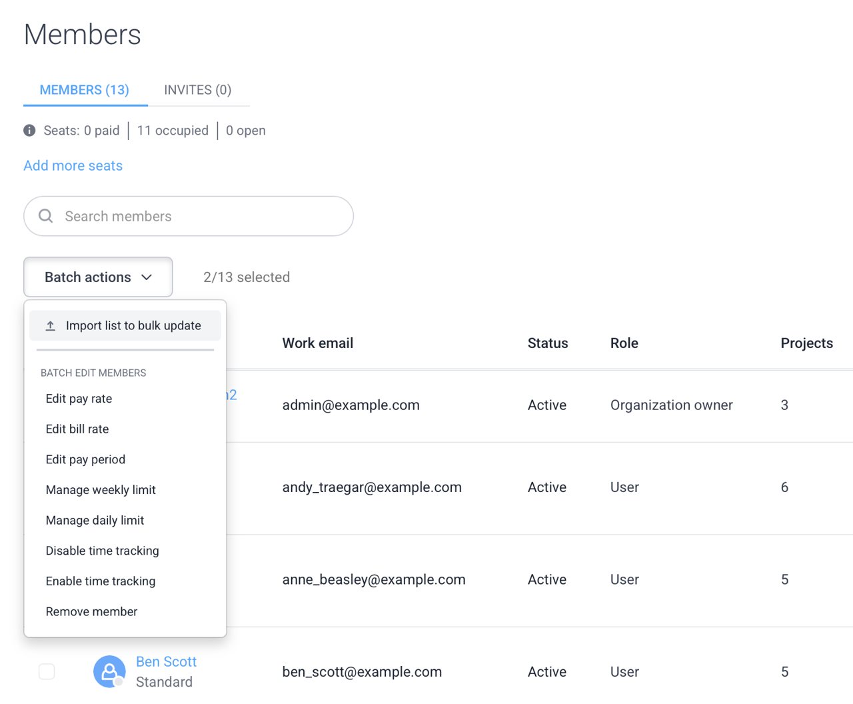
Task: Select Edit bill rate option
Action: click(77, 429)
